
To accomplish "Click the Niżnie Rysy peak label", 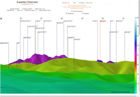I will coord(119,21).
